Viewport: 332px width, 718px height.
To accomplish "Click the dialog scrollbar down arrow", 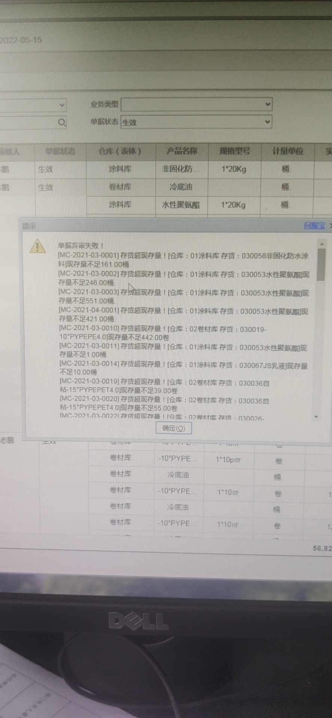I will (317, 417).
